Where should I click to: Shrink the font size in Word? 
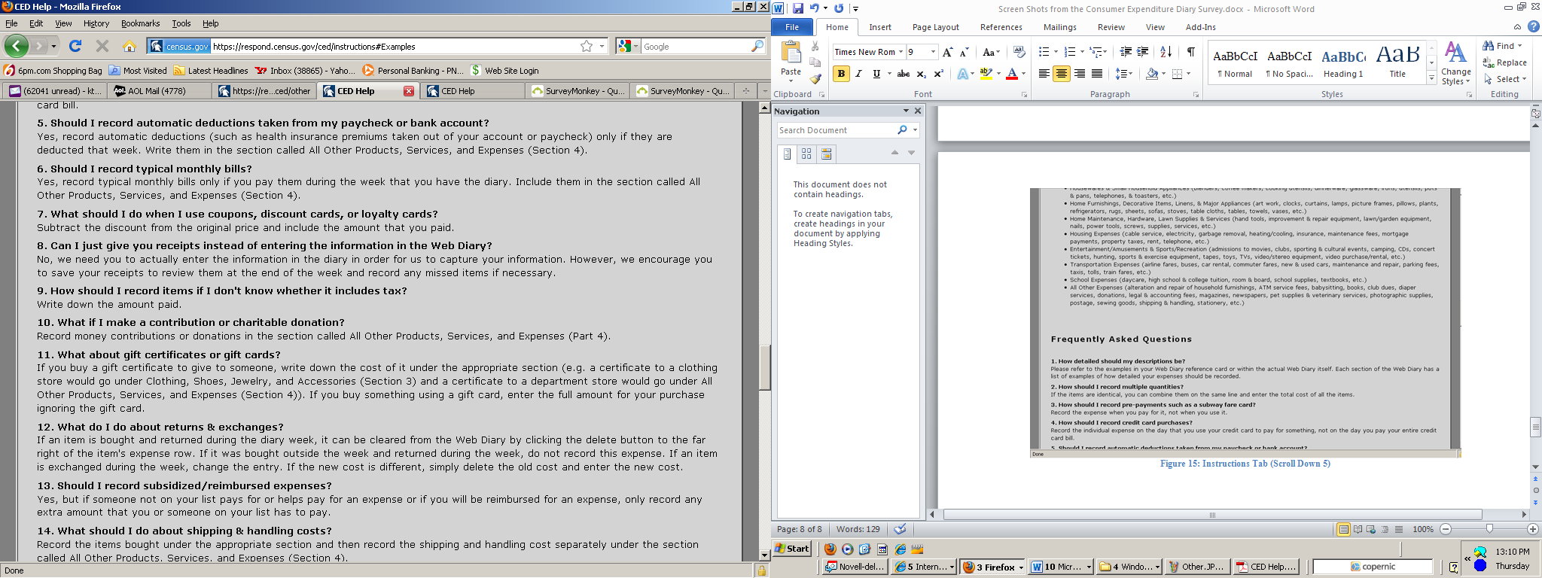(965, 52)
